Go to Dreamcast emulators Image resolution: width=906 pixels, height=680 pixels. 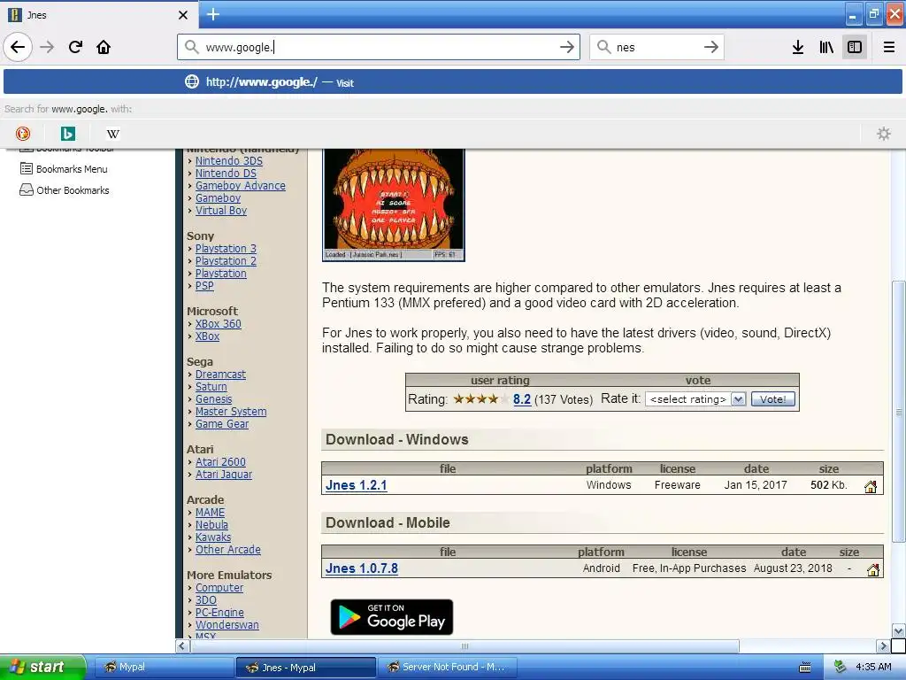click(220, 375)
